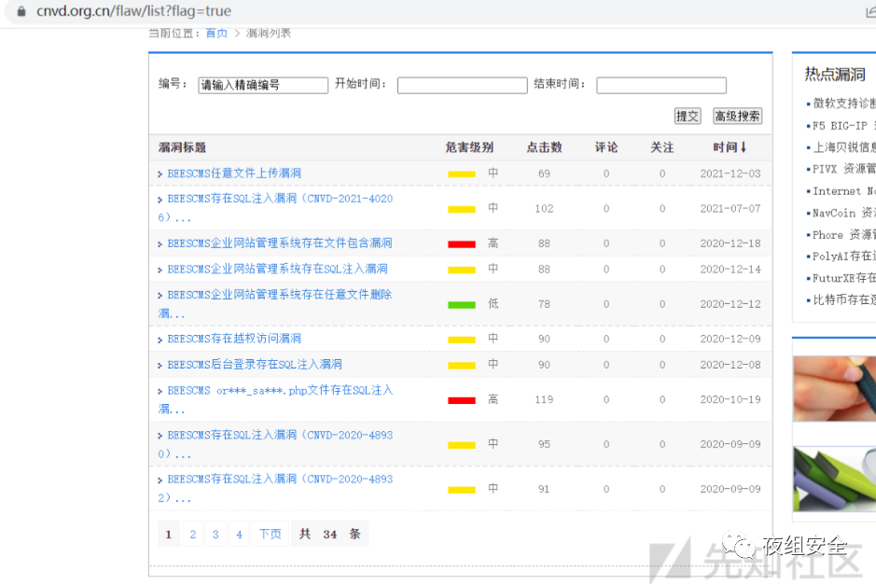
Task: Open PolyAI hot vulnerability link
Action: 843,256
